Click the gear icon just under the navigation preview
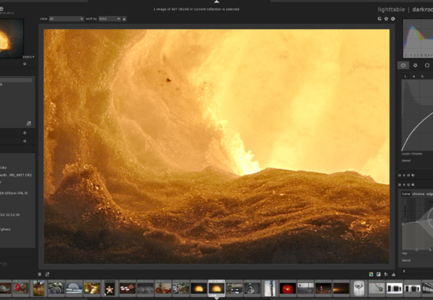Image resolution: width=433 pixels, height=300 pixels. click(x=25, y=64)
